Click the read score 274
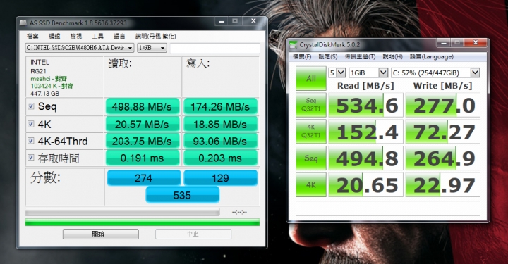The image size is (508, 264). tap(143, 177)
